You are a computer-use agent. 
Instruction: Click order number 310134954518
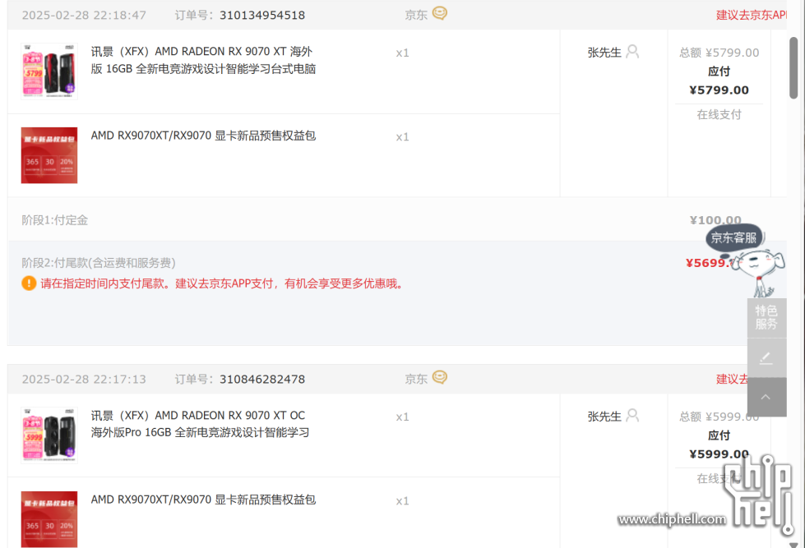coord(262,16)
